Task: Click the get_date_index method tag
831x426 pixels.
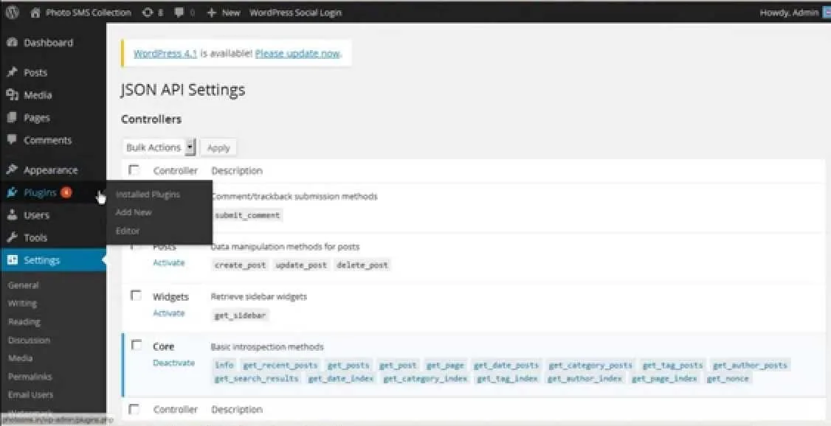Action: point(341,378)
